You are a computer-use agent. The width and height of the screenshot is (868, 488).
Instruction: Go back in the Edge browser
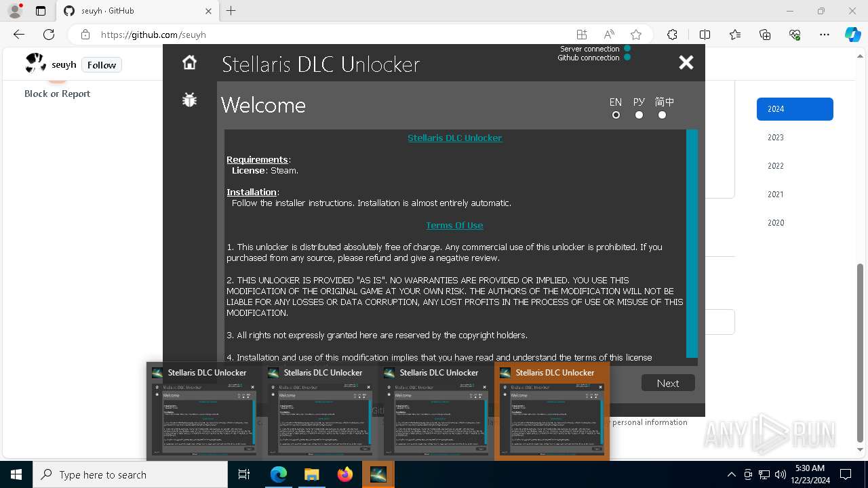pos(19,35)
